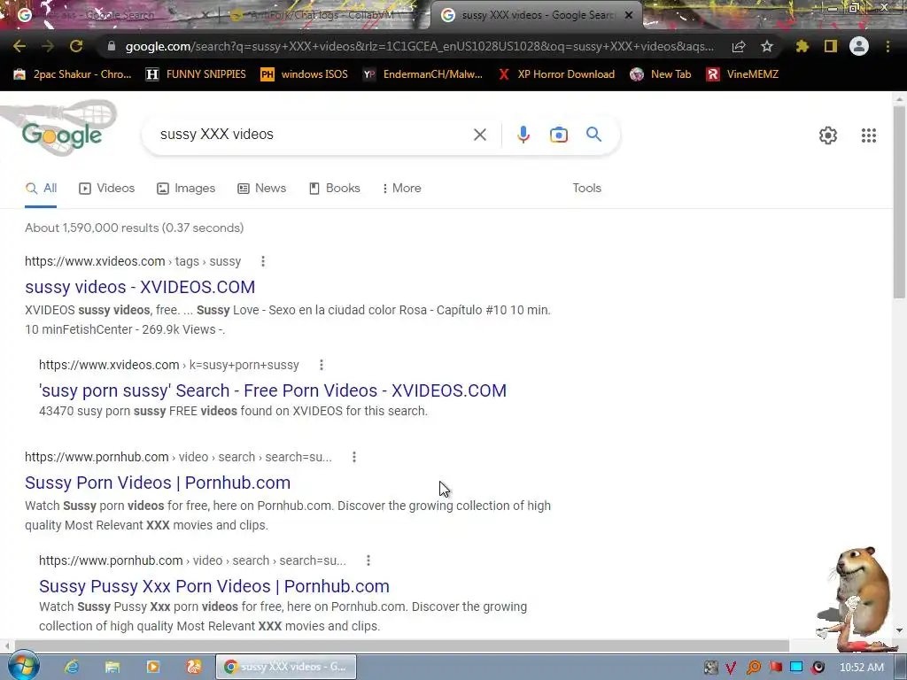Go back using the browser back arrow
This screenshot has width=907, height=680.
19,46
